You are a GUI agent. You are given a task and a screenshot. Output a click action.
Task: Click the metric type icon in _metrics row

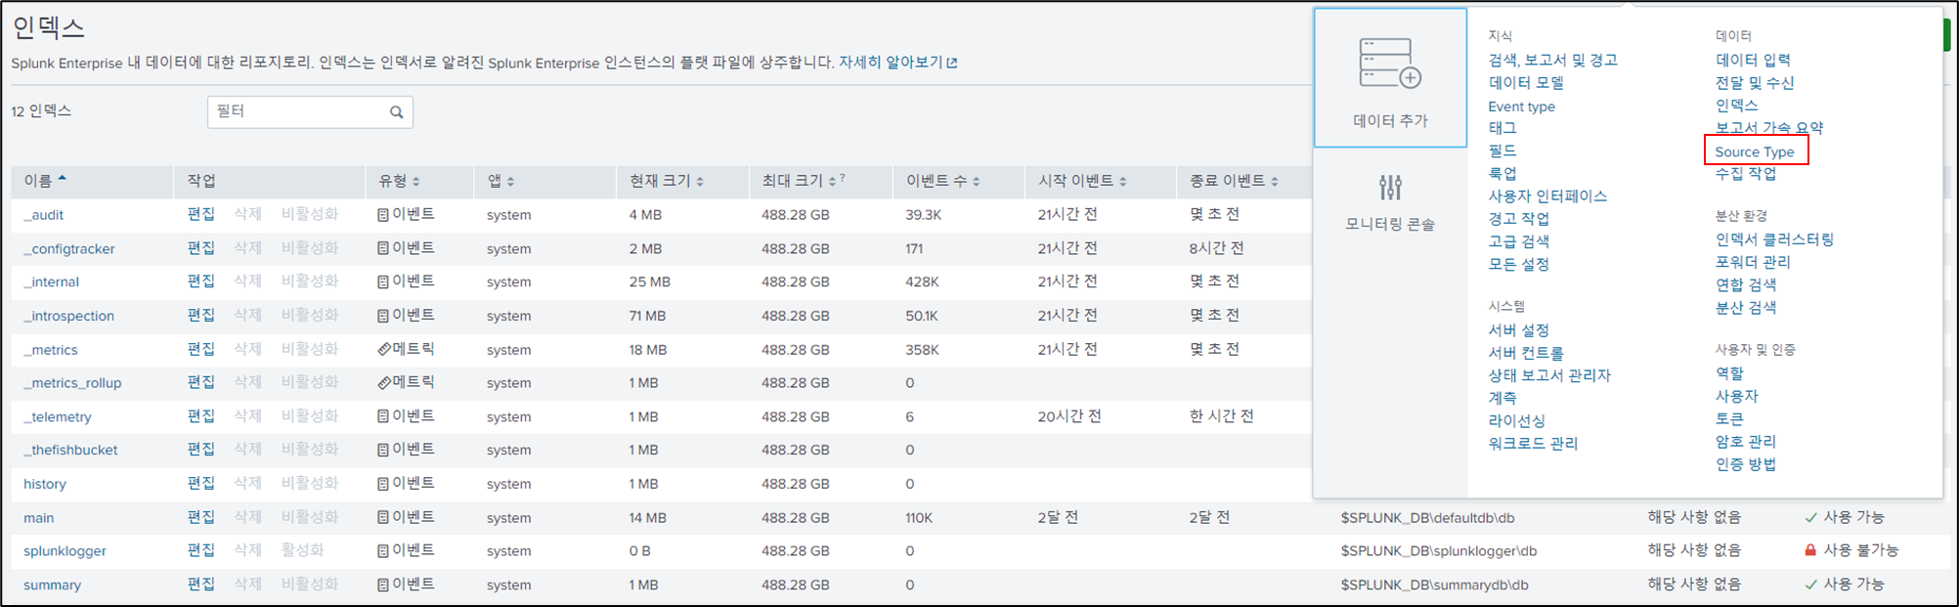coord(384,349)
